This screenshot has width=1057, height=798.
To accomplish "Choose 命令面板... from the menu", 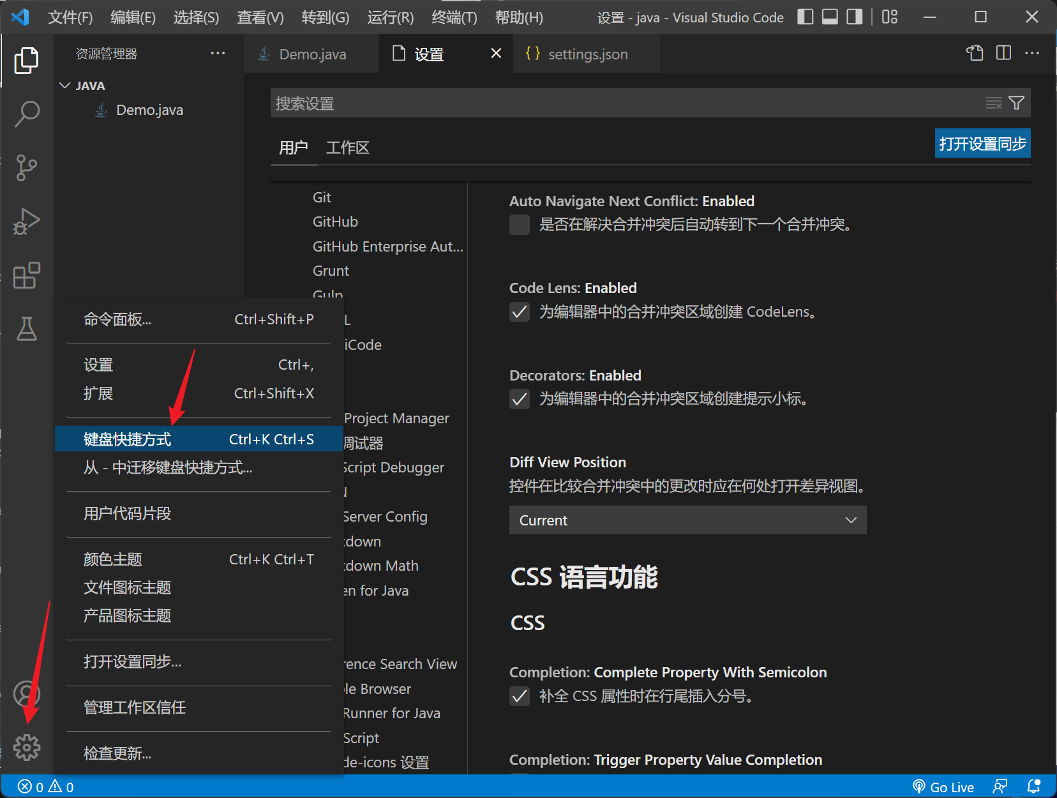I will 199,319.
